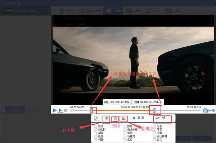Play the video preview
This screenshot has height=143, width=216.
55,110
